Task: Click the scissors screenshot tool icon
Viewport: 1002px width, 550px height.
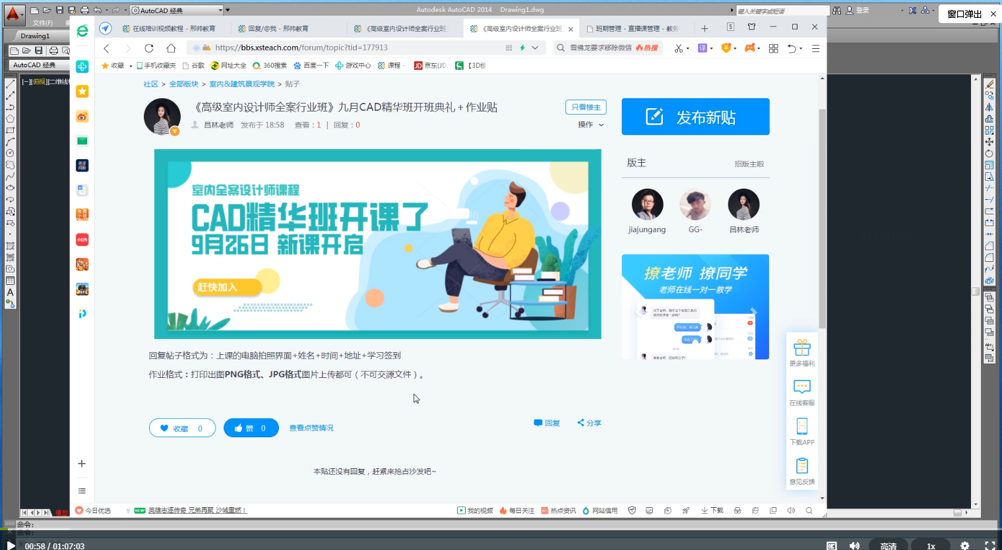Action: click(678, 48)
